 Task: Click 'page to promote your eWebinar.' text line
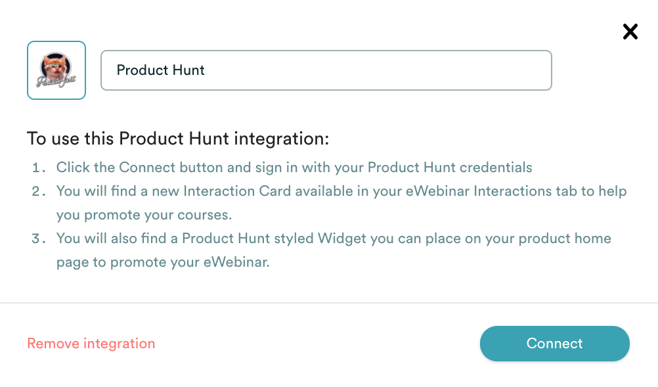[163, 262]
